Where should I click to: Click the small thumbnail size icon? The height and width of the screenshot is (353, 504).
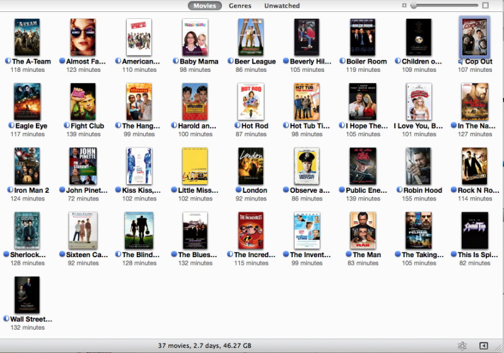click(404, 6)
